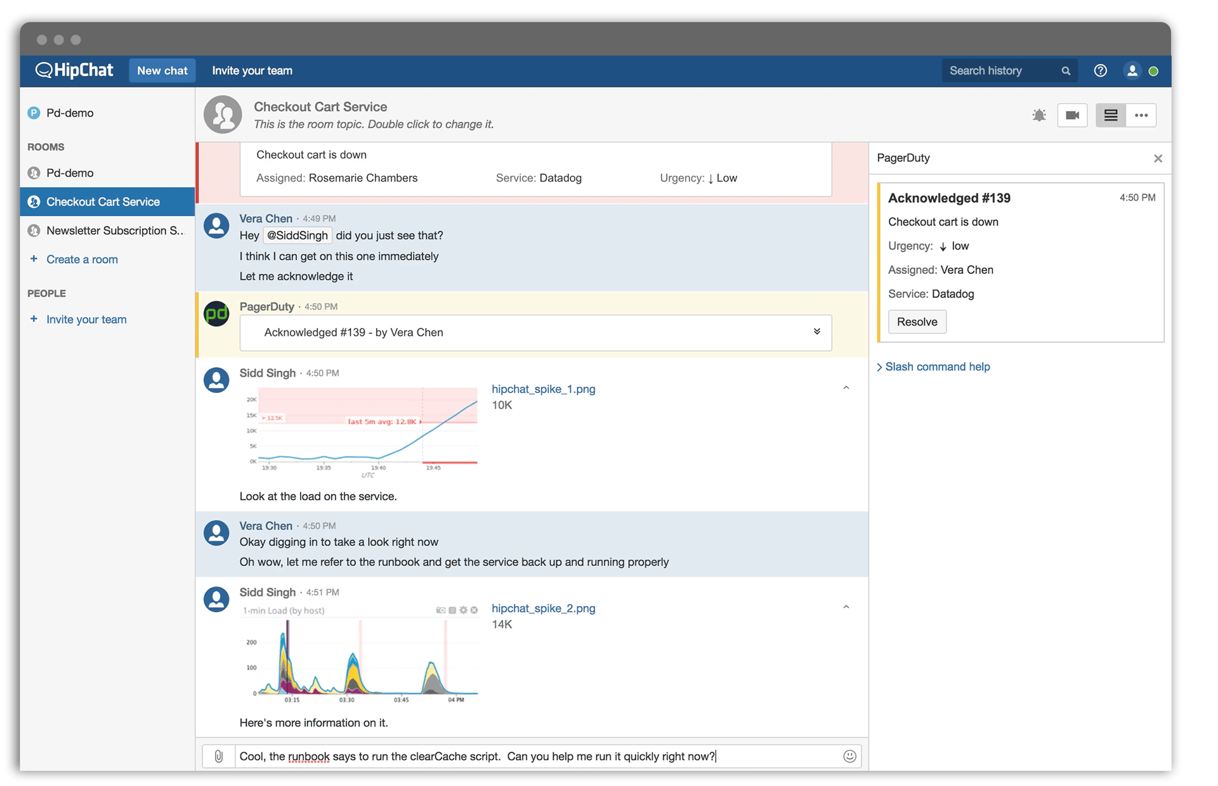1218x786 pixels.
Task: Switch to Newsletter Subscription room
Action: coord(114,231)
